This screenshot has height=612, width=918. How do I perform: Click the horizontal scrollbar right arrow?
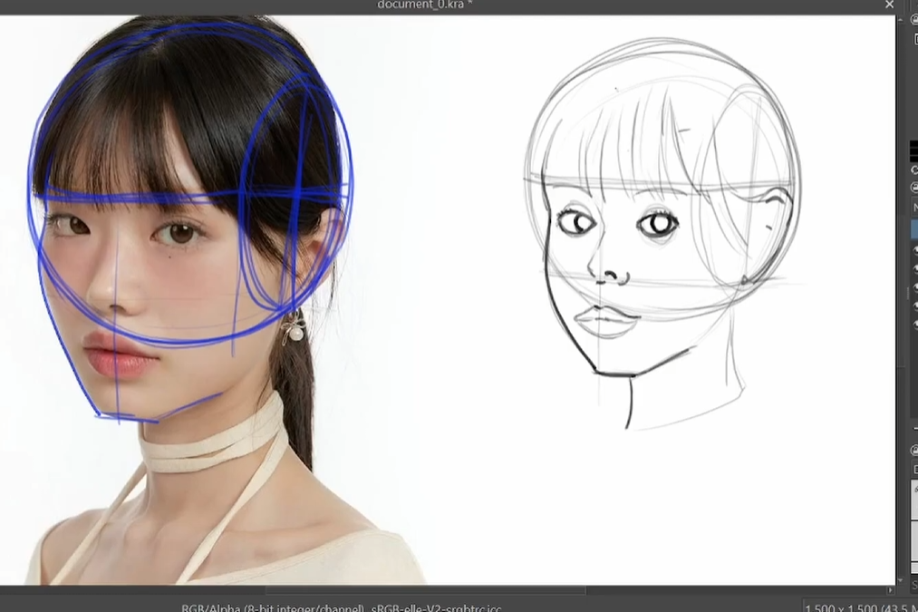pos(891,590)
